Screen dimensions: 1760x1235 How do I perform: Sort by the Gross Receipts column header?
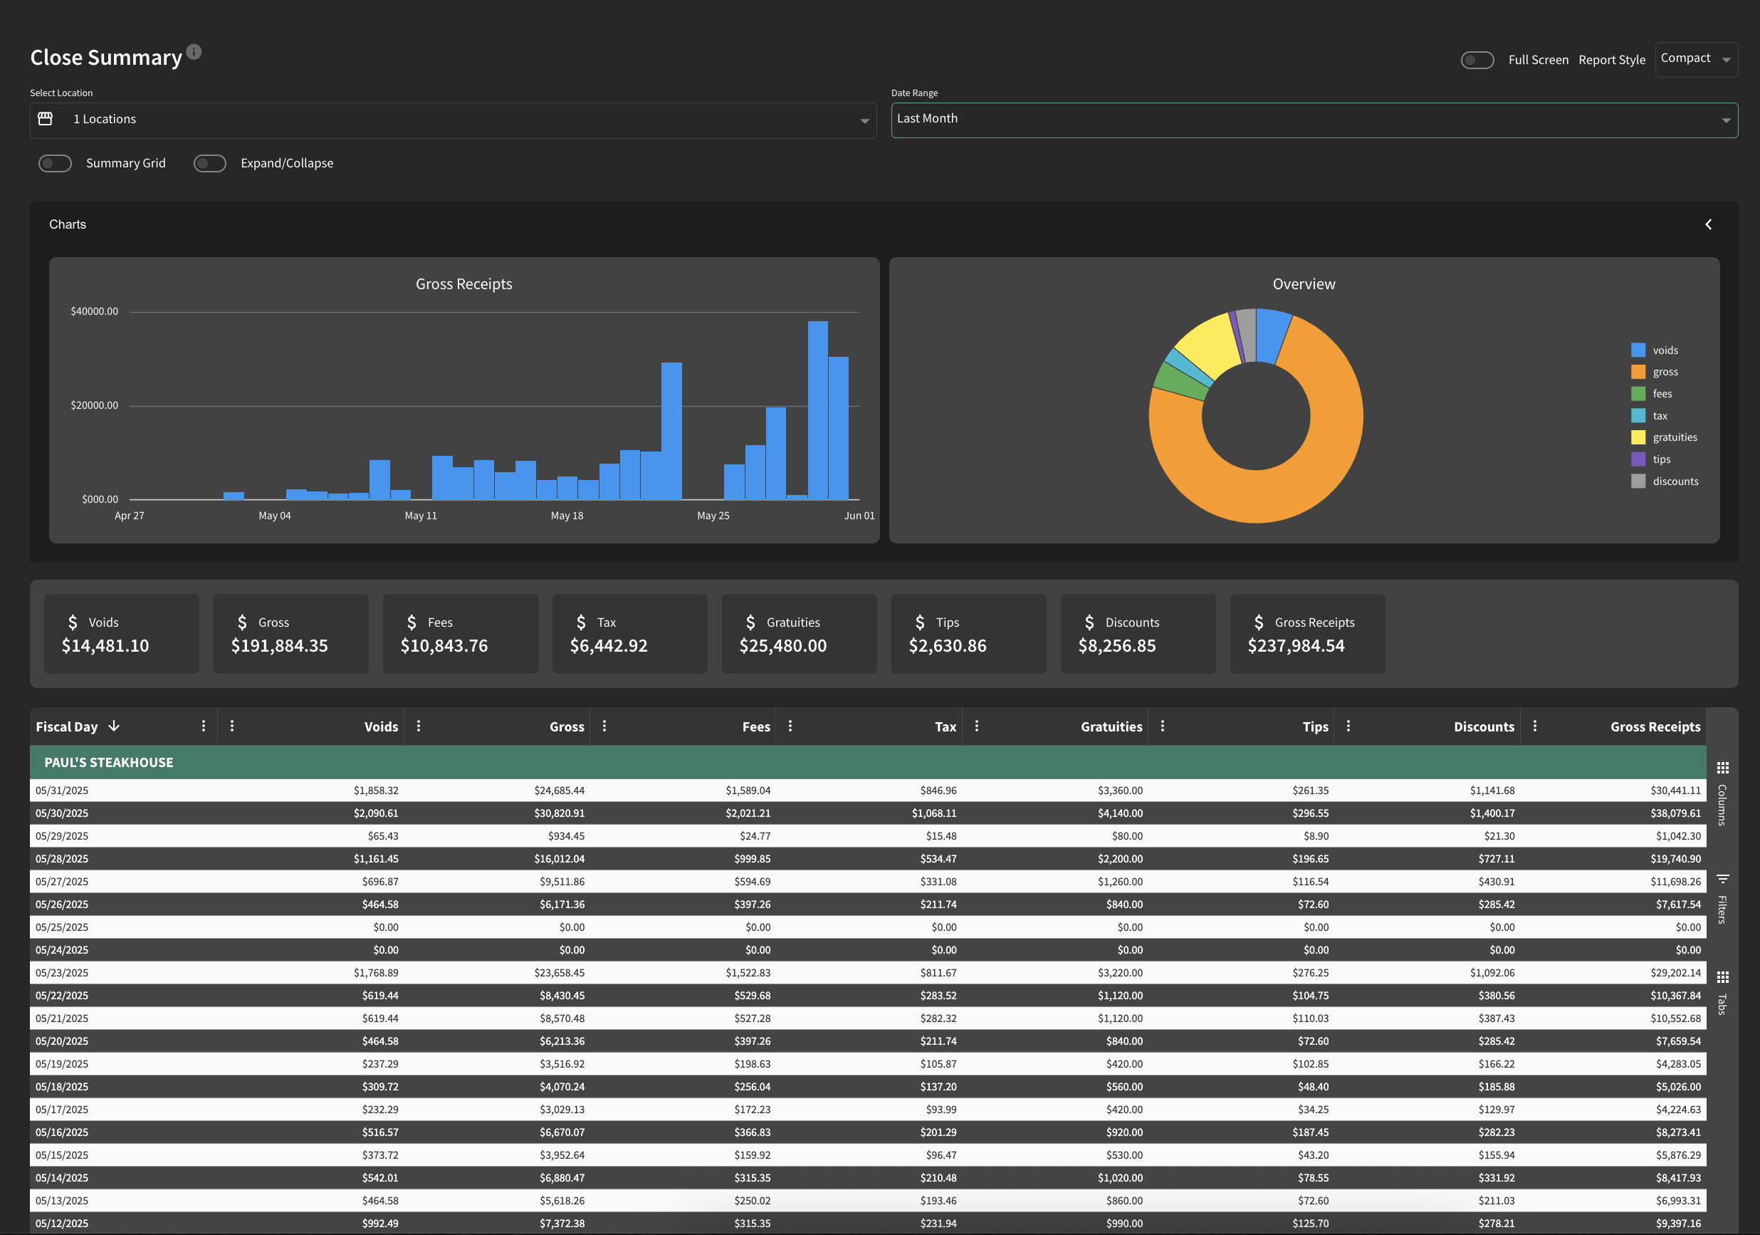[x=1655, y=726]
